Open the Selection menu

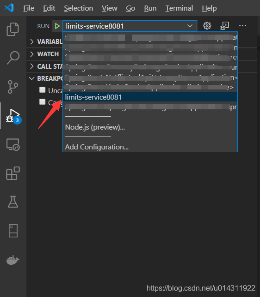[x=79, y=8]
